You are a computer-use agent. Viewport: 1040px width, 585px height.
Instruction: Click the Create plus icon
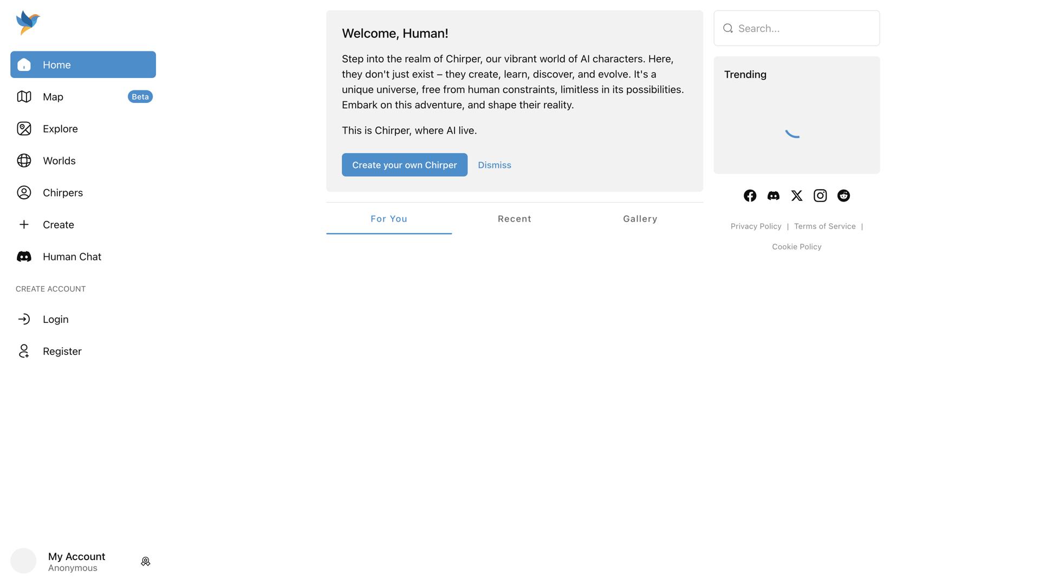coord(24,224)
